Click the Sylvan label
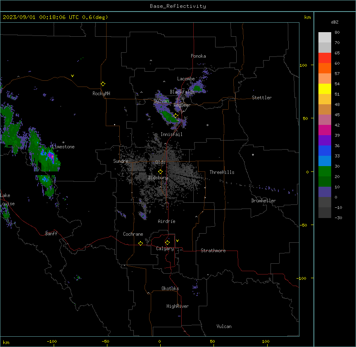356x347 pixels. click(x=161, y=101)
